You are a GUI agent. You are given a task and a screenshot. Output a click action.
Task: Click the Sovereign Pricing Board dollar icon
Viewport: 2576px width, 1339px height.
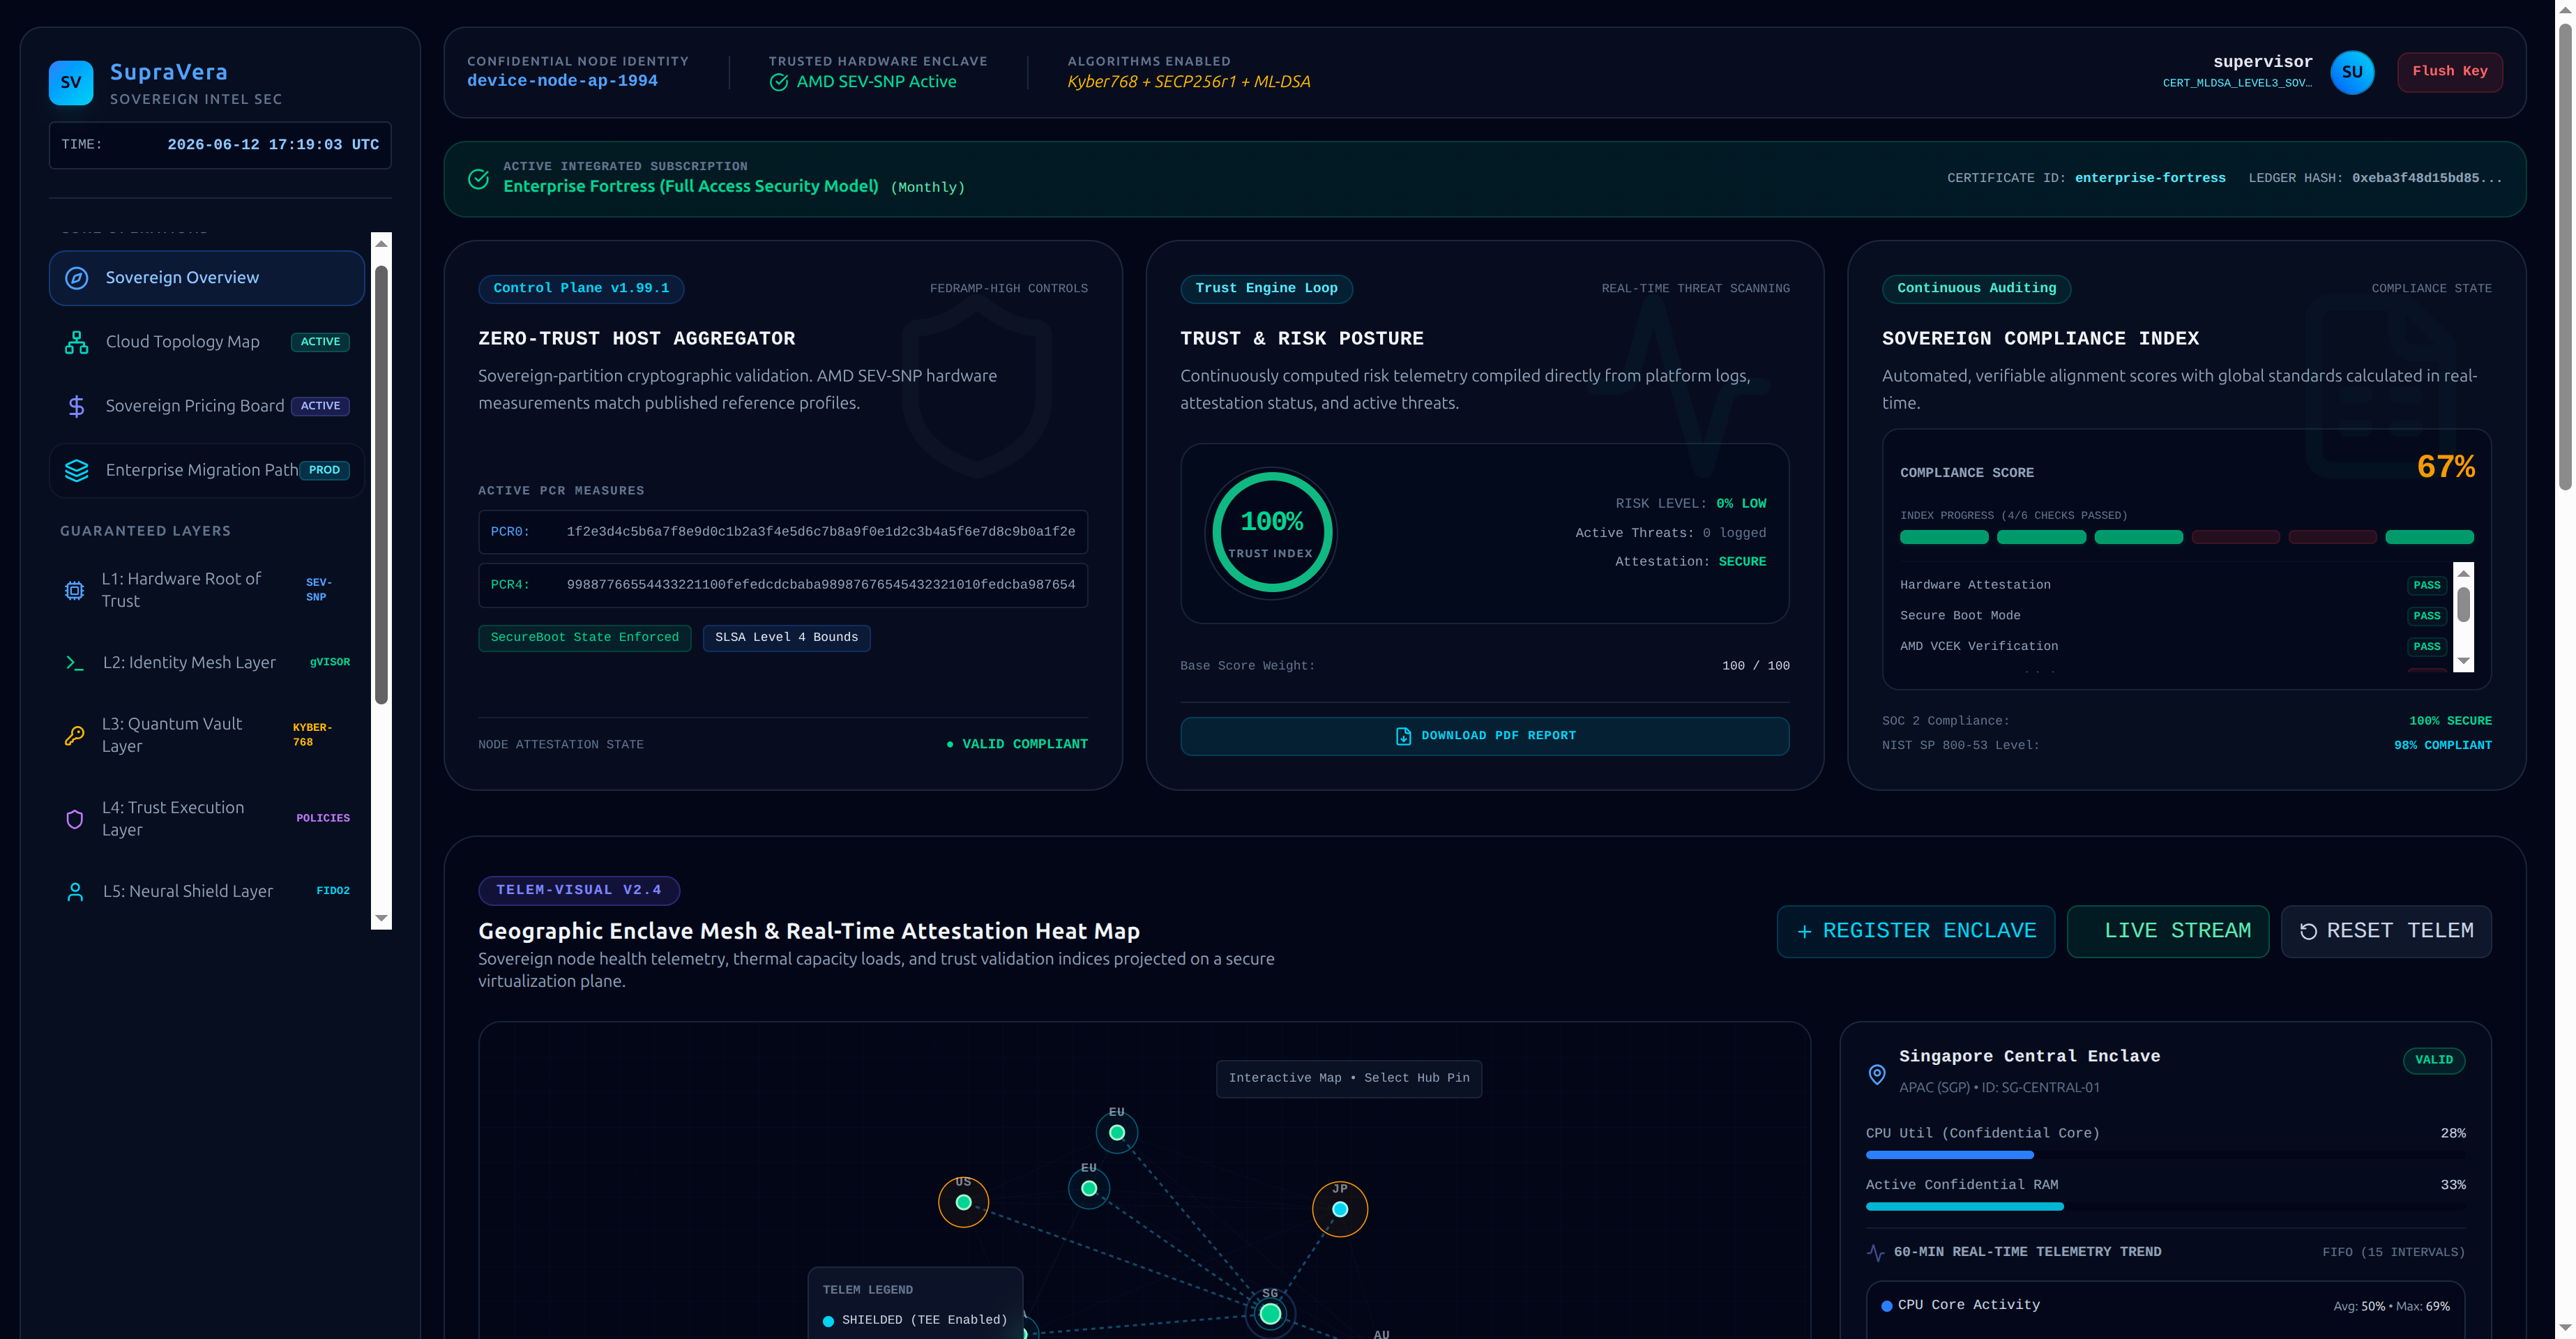tap(77, 406)
